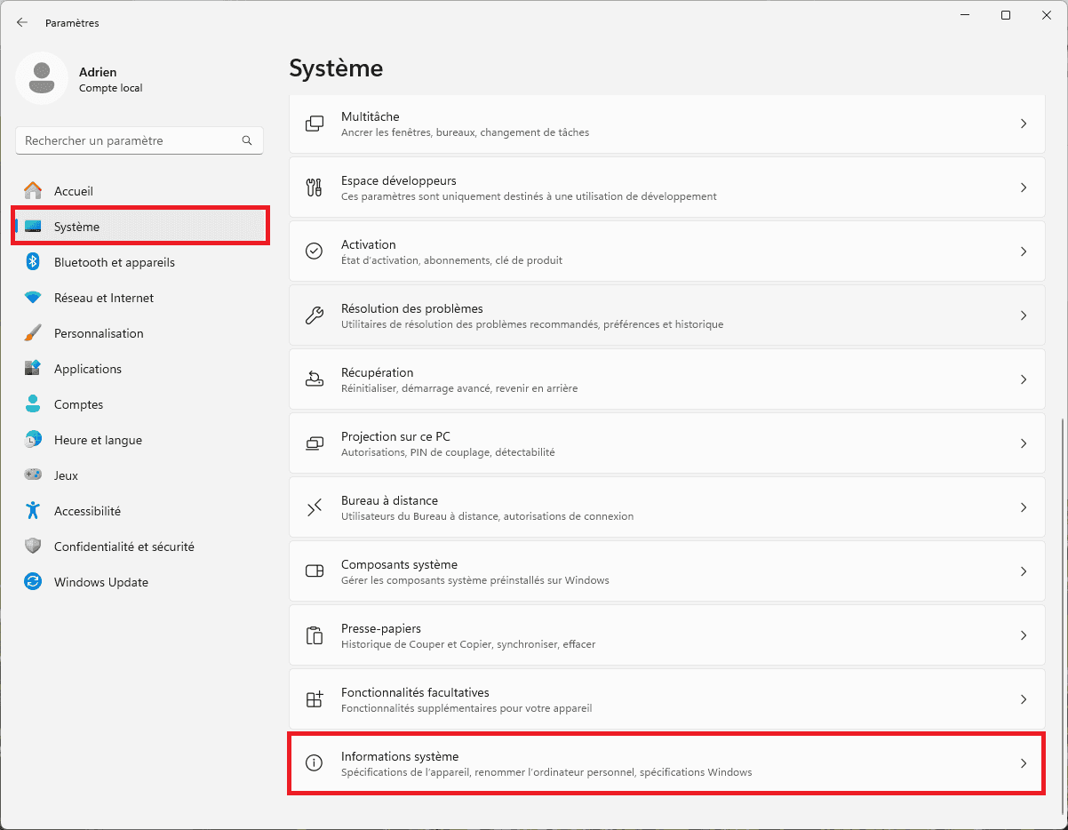Screen dimensions: 1068x830
Task: Click the Presse-papiers row chevron
Action: (x=1024, y=635)
